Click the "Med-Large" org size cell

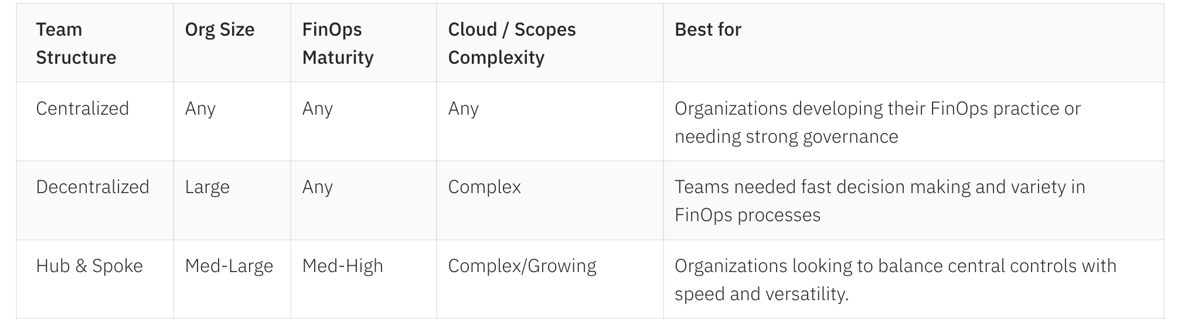(229, 266)
